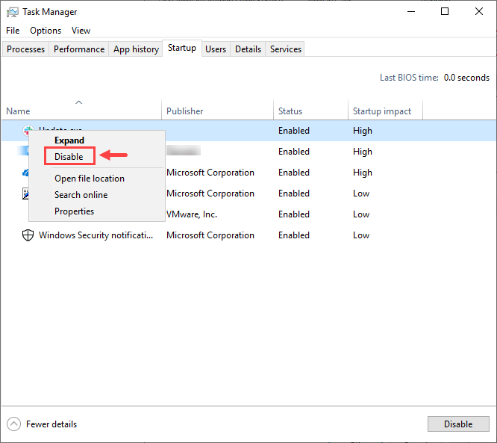Screen dimensions: 497x443
Task: Sort by the Startup impact column header
Action: (x=385, y=110)
